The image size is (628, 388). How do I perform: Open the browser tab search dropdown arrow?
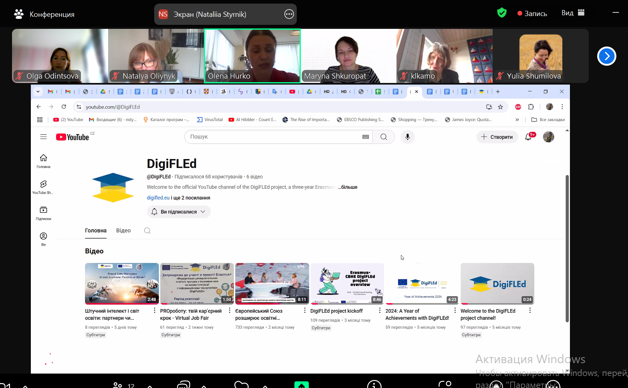38,91
